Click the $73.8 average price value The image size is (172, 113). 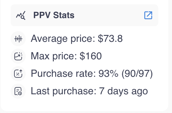click(110, 38)
